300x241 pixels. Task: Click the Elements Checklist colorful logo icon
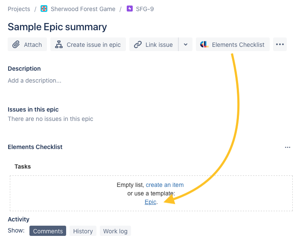click(204, 44)
